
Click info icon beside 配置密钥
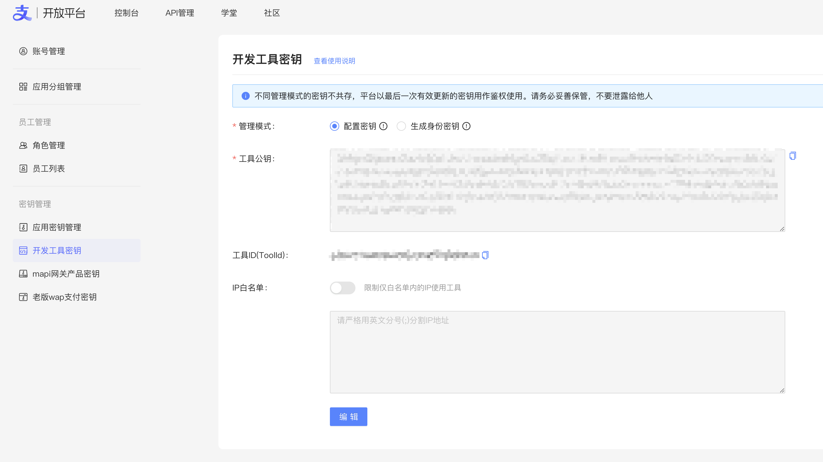pyautogui.click(x=383, y=126)
